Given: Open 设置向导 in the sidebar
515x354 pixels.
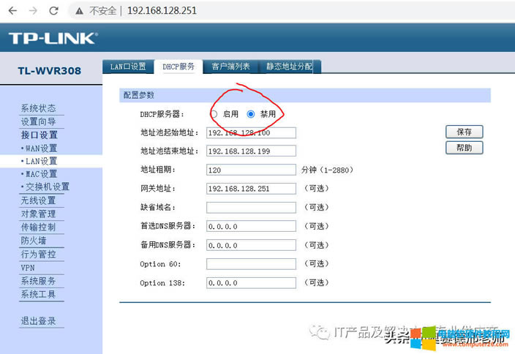Looking at the screenshot, I should point(39,121).
